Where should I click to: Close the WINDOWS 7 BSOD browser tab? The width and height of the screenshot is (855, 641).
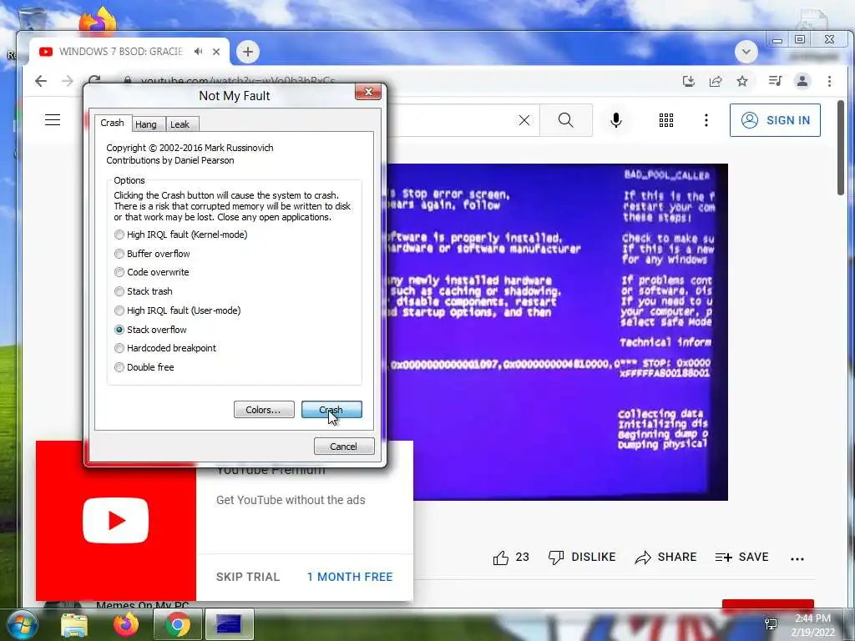point(216,52)
